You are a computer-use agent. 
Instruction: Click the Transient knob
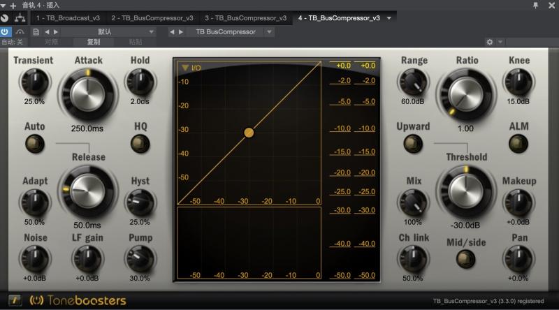(34, 82)
